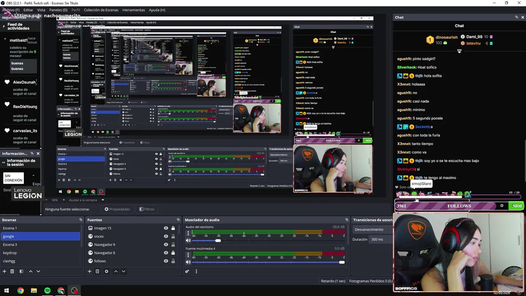The image size is (526, 296).
Task: Hide the Navegador 9 source
Action: coord(166,245)
